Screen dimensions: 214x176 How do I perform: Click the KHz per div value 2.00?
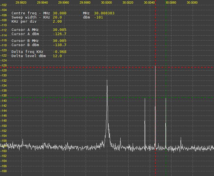(57, 22)
